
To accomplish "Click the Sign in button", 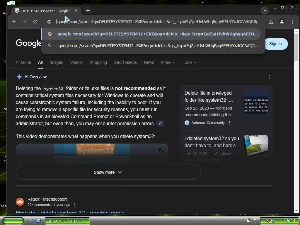I will pyautogui.click(x=275, y=44).
